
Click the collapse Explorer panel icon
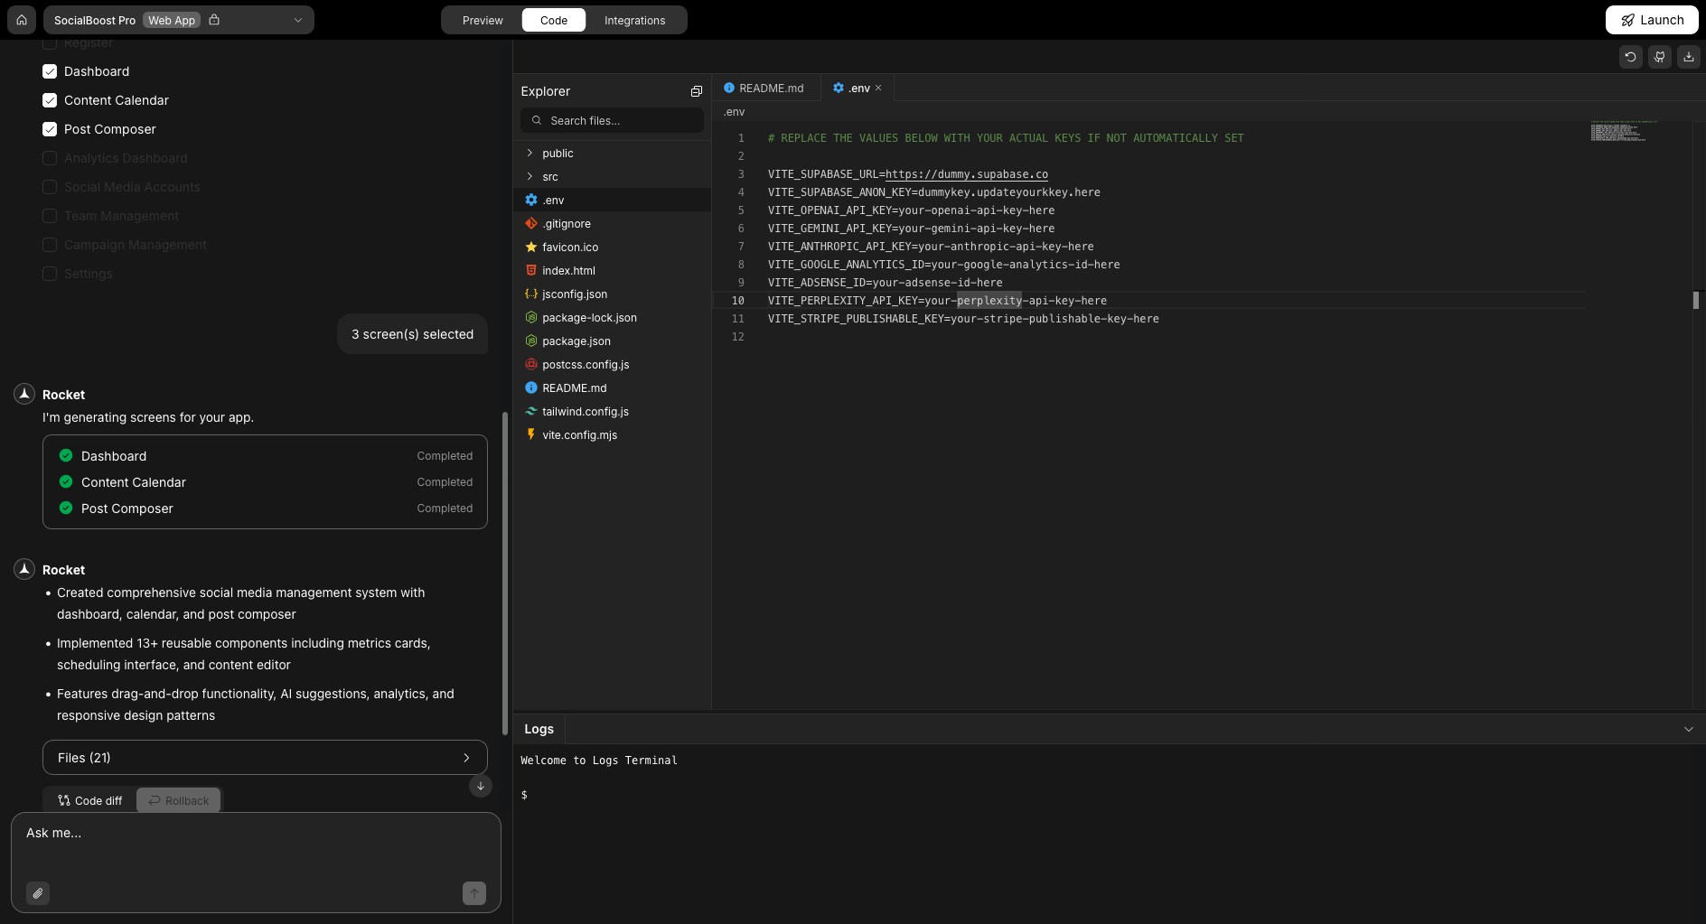coord(696,90)
